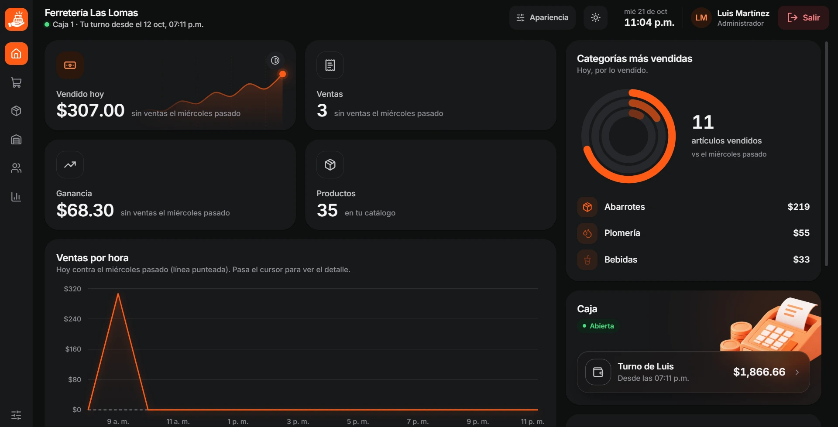Click the 35 Productos count
The height and width of the screenshot is (427, 838).
click(327, 210)
